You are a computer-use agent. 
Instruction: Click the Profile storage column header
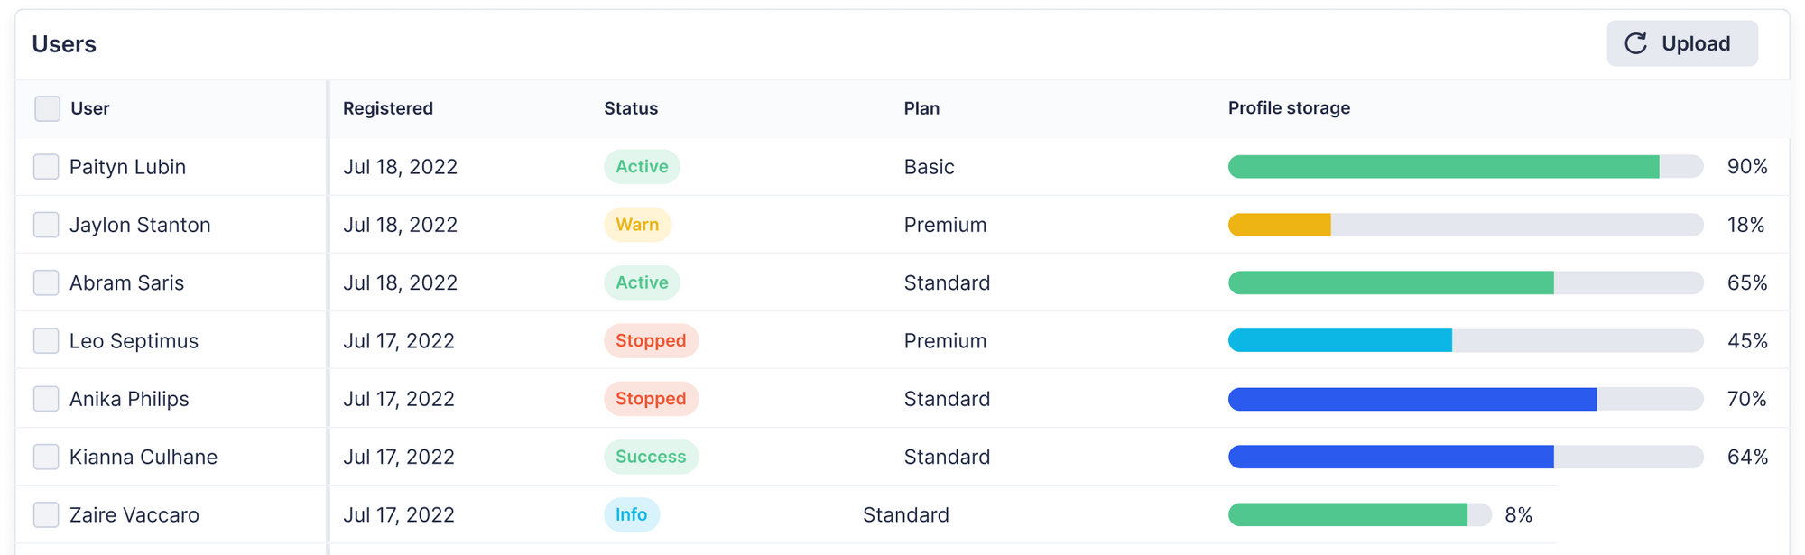coord(1288,108)
